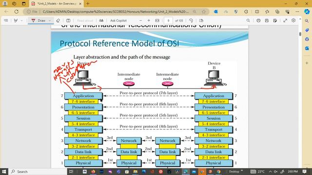This screenshot has width=312, height=175.
Task: Select the file path in address bar
Action: tap(116, 12)
